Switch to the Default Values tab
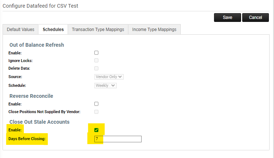The height and width of the screenshot is (158, 274). coord(20,30)
